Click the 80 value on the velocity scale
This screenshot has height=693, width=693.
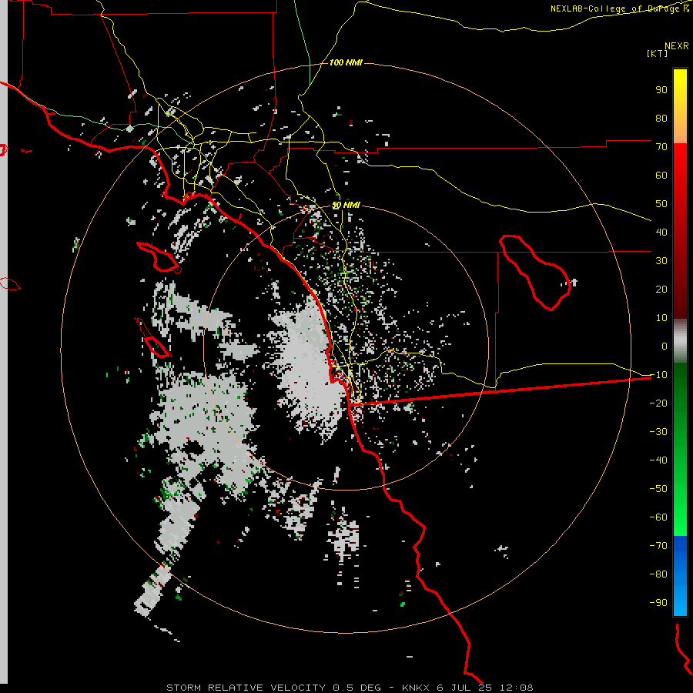pyautogui.click(x=661, y=118)
